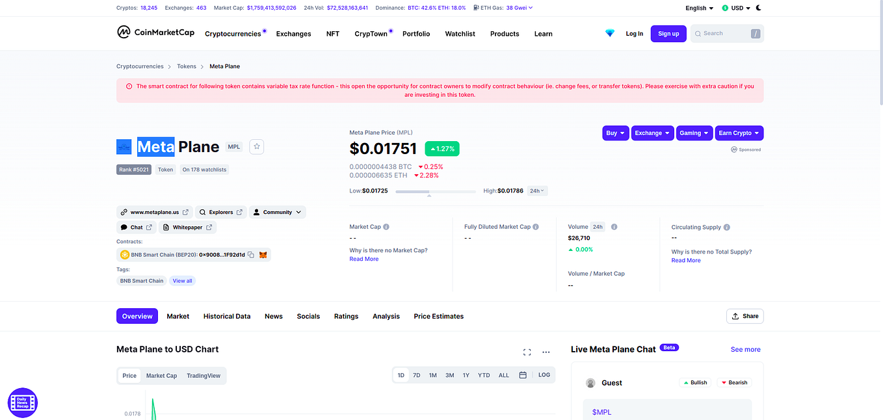883x420 pixels.
Task: Click the diamond rewards icon
Action: coord(609,33)
